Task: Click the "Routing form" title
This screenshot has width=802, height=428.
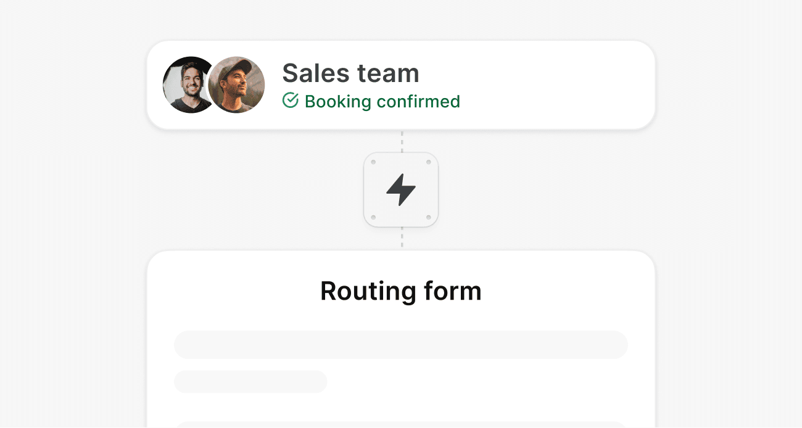Action: (401, 290)
